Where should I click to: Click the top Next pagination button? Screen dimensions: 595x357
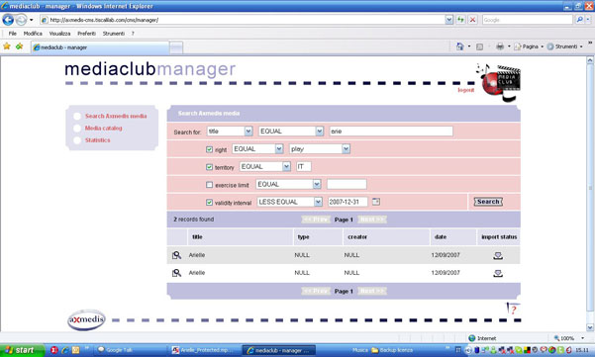pos(372,220)
